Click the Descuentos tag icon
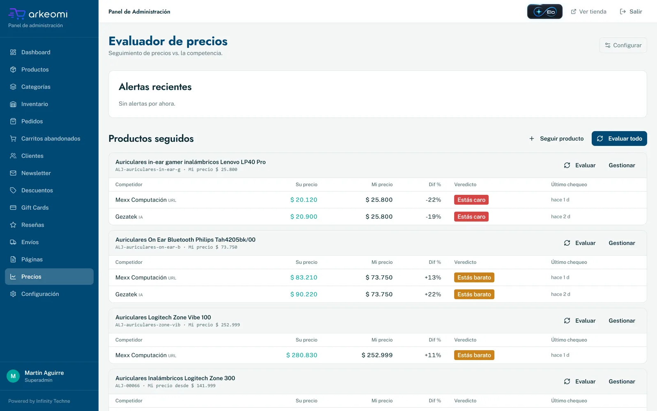Viewport: 657px width, 411px height. pyautogui.click(x=13, y=190)
